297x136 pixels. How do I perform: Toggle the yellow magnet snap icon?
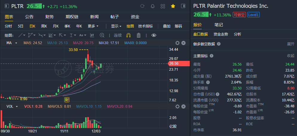tap(128, 35)
